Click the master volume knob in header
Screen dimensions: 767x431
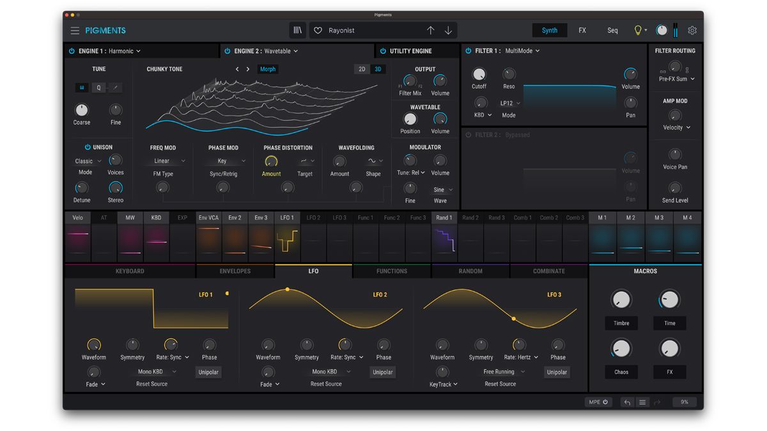coord(662,30)
